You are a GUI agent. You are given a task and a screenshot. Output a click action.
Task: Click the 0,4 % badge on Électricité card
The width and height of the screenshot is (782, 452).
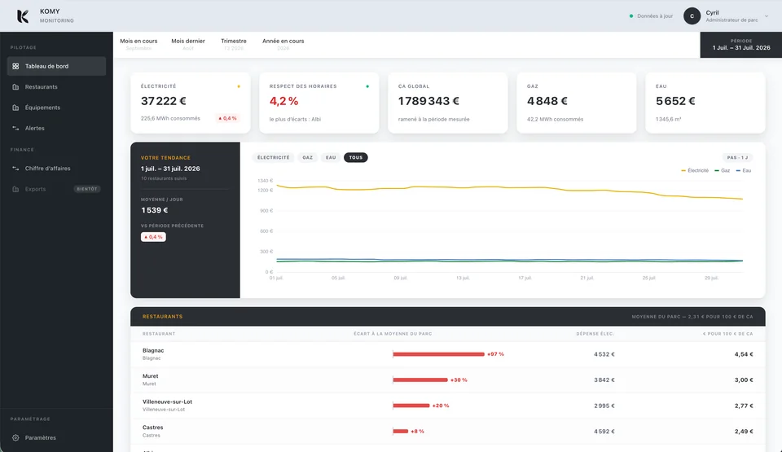pyautogui.click(x=227, y=118)
